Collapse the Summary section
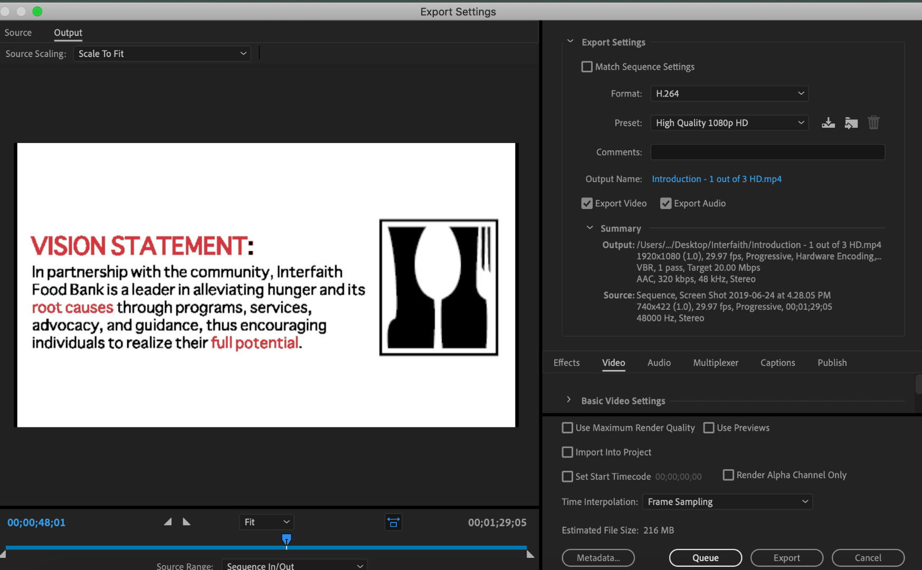This screenshot has height=570, width=922. tap(590, 227)
